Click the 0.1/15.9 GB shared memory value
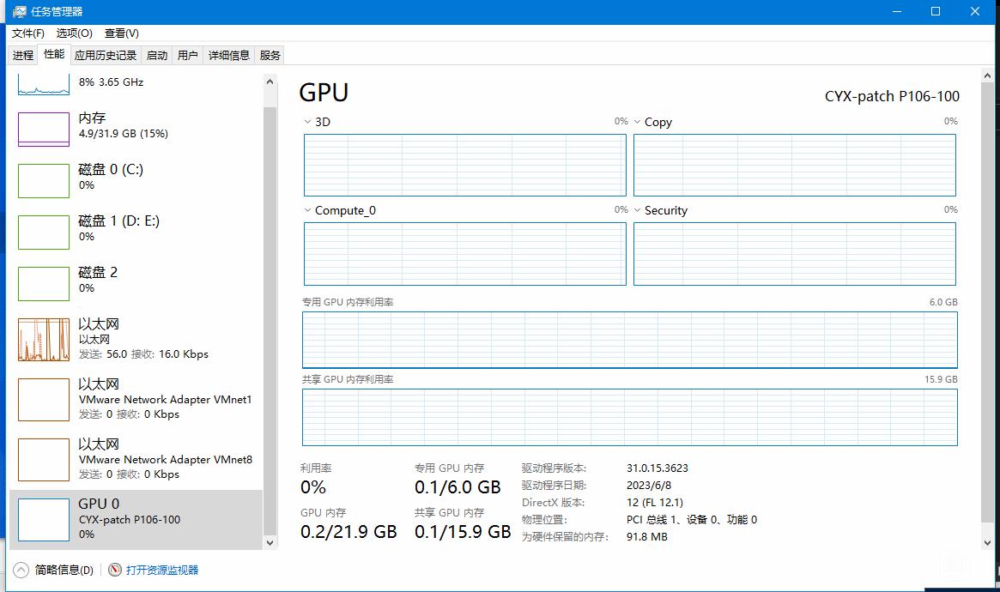The height and width of the screenshot is (592, 1000). click(x=463, y=532)
